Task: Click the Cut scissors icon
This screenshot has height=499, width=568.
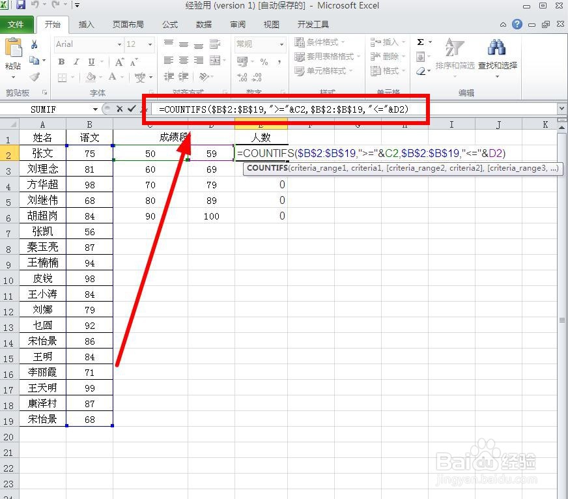Action: [x=34, y=44]
